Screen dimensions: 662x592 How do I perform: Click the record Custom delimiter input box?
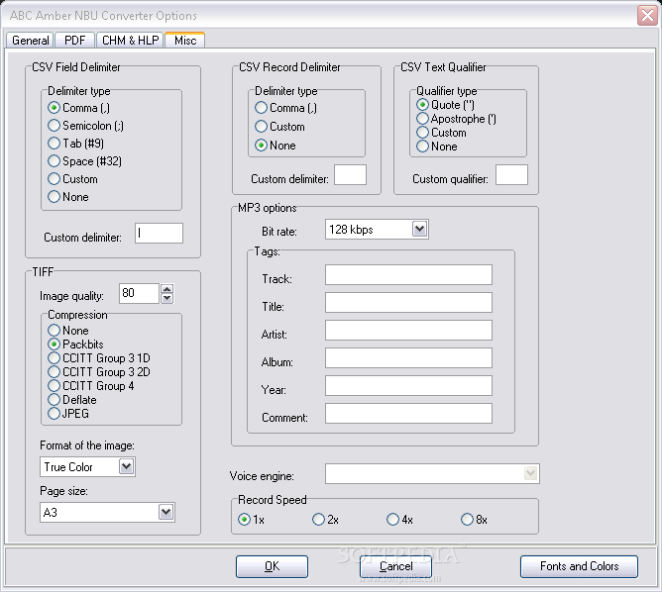click(350, 174)
